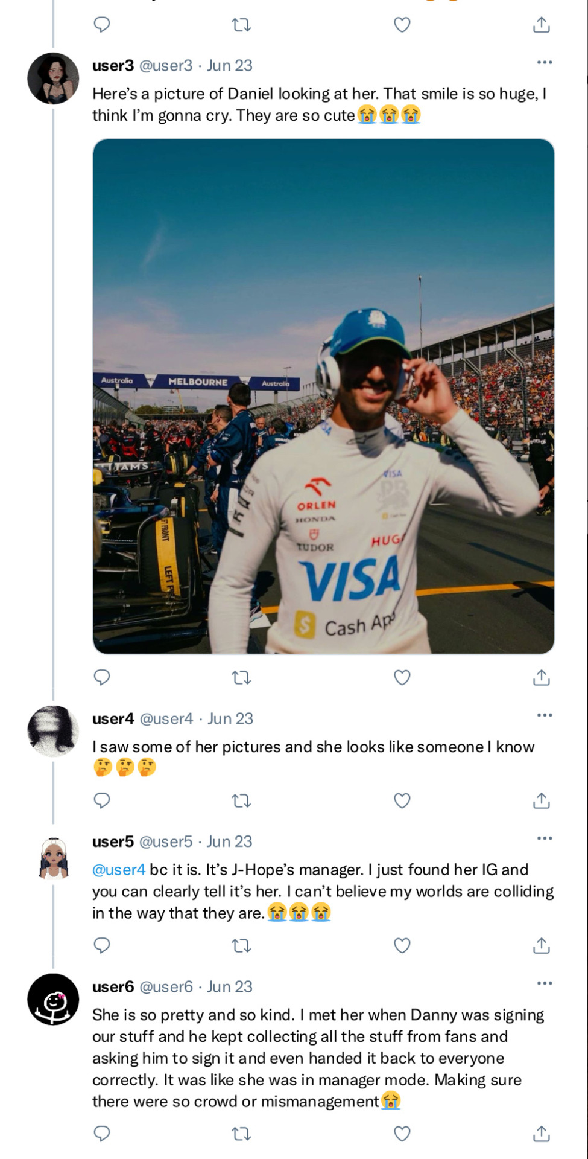Screen dimensions: 588x1159
Task: Open more options for user3's tweet
Action: point(544,62)
